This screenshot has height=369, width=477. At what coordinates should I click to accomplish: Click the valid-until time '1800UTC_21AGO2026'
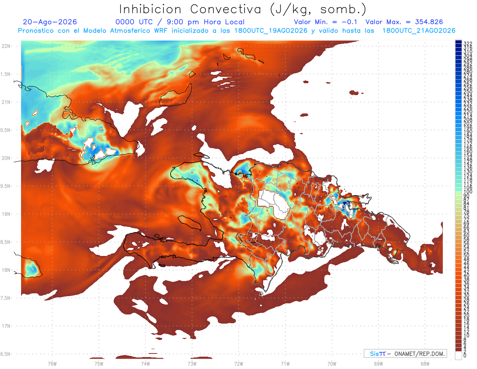419,31
